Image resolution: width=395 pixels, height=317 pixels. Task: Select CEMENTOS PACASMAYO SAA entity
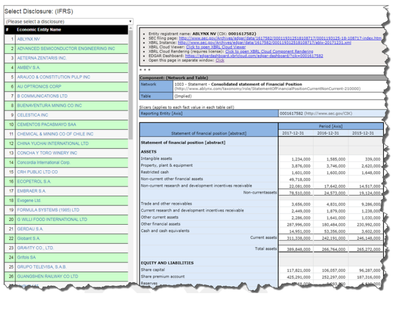point(47,125)
